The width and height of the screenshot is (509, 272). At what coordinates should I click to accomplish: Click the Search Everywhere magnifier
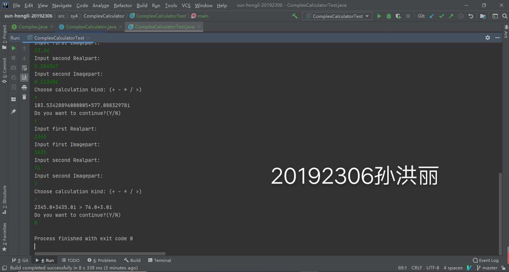(504, 16)
